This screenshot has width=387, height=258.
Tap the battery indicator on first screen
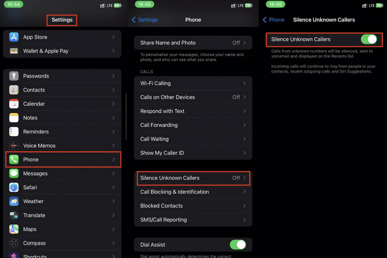point(118,6)
